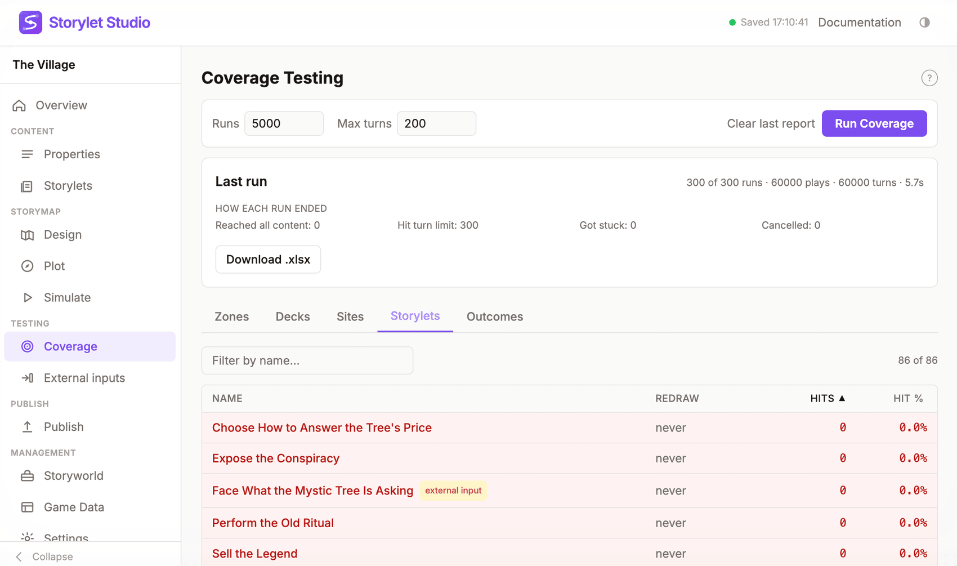The image size is (957, 566).
Task: Open Perform the Old Ritual row
Action: pos(569,523)
